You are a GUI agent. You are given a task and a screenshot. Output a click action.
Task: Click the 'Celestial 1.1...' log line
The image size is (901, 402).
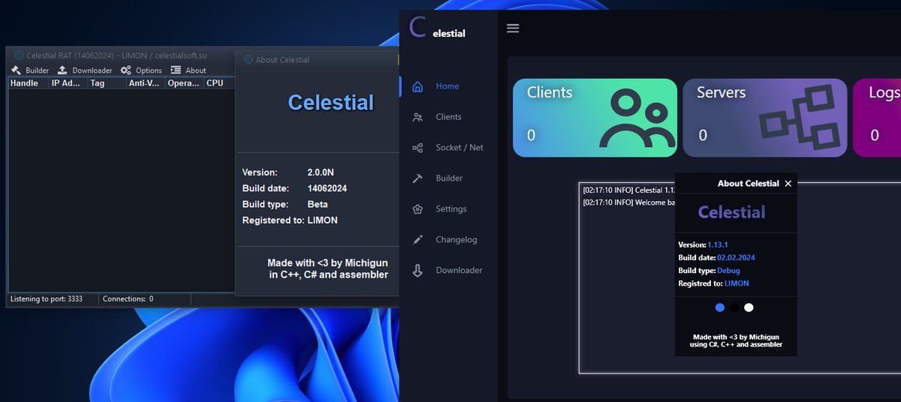[x=629, y=190]
